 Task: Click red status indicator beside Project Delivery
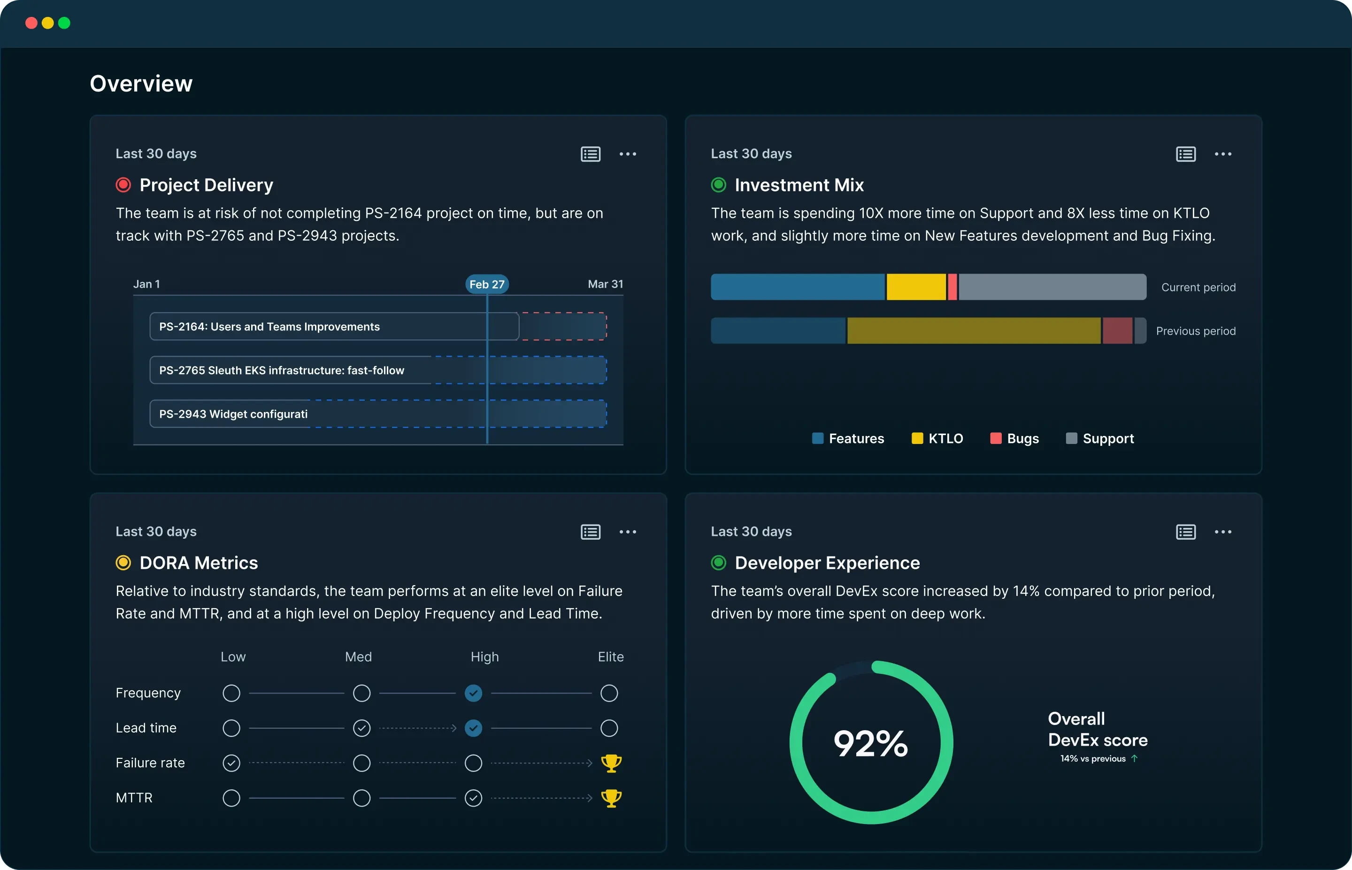[x=123, y=185]
